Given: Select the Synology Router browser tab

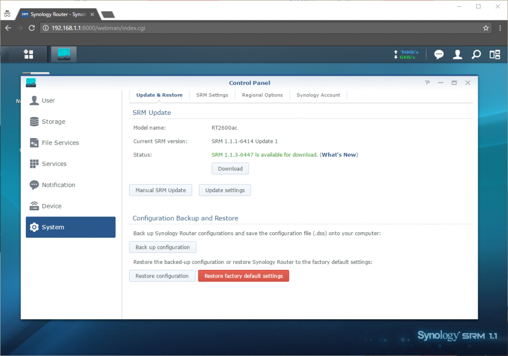Looking at the screenshot, I should click(58, 14).
